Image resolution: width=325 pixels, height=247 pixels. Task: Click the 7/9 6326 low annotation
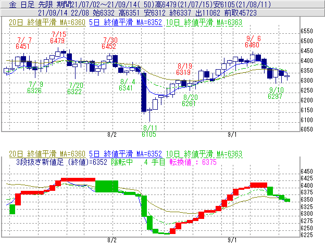pyautogui.click(x=35, y=87)
